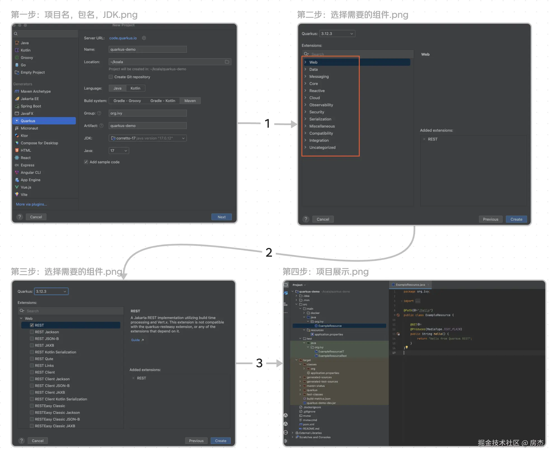The height and width of the screenshot is (458, 555).
Task: Select Spring Boot in Generators list
Action: click(x=31, y=106)
